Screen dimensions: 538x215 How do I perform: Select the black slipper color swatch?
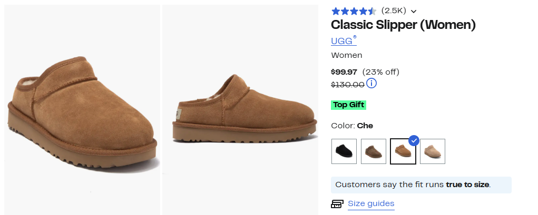344,151
